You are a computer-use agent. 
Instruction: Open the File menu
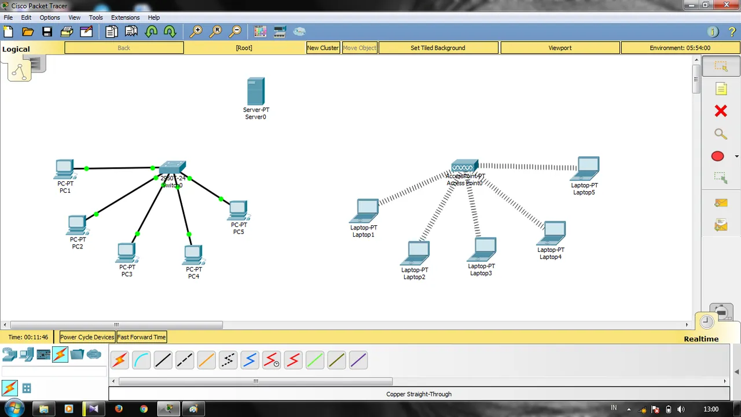pyautogui.click(x=8, y=17)
